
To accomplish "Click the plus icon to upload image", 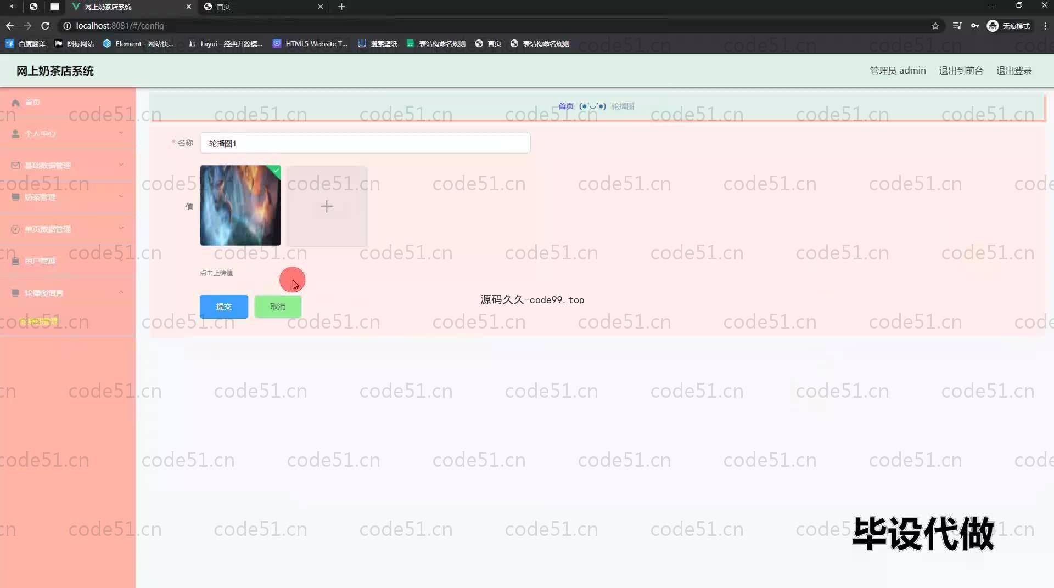I will (x=327, y=206).
